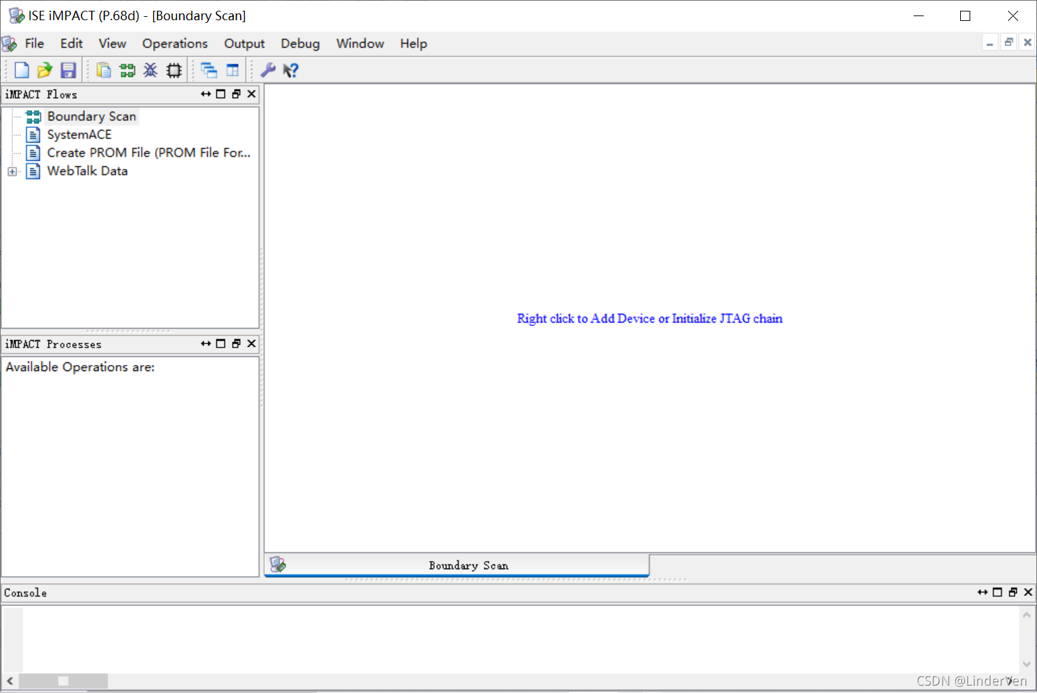1037x693 pixels.
Task: Click the What's This help cursor icon
Action: click(x=291, y=70)
